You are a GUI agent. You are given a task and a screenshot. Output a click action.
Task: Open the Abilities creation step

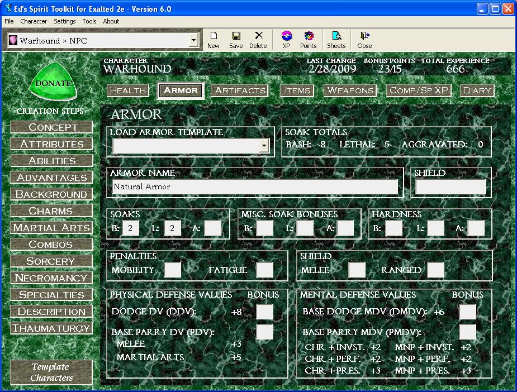(x=51, y=161)
